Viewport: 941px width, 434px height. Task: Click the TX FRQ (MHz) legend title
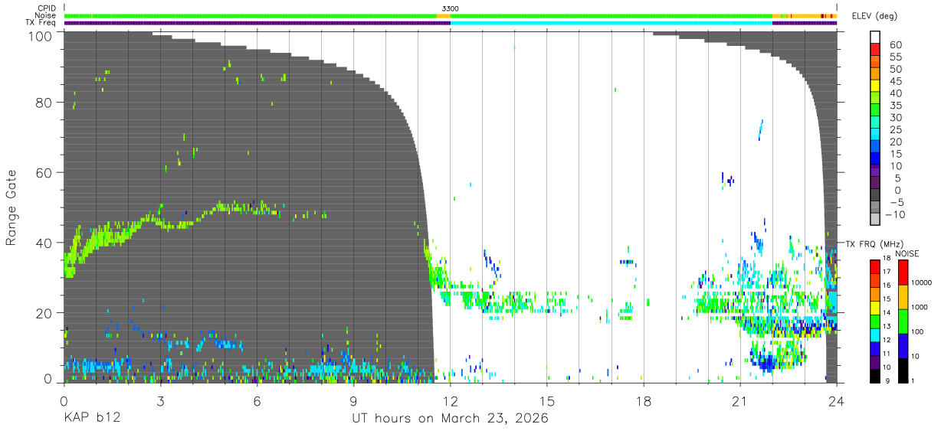(874, 243)
